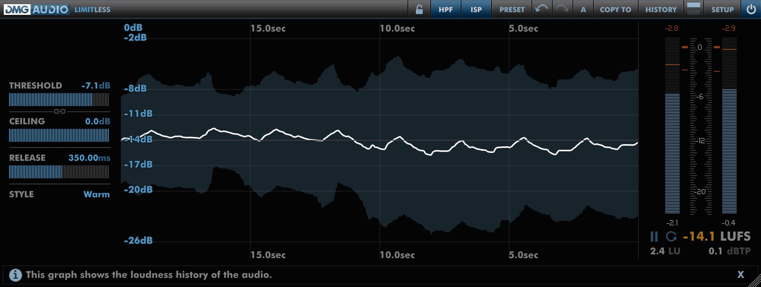This screenshot has width=761, height=287.
Task: Click the right channel level meter
Action: click(729, 126)
